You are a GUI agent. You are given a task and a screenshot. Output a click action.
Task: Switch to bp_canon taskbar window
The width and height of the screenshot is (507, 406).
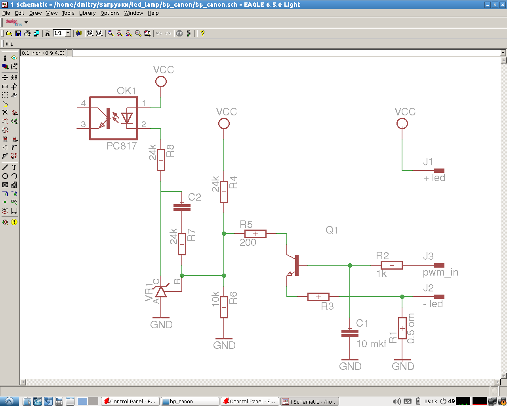click(189, 401)
